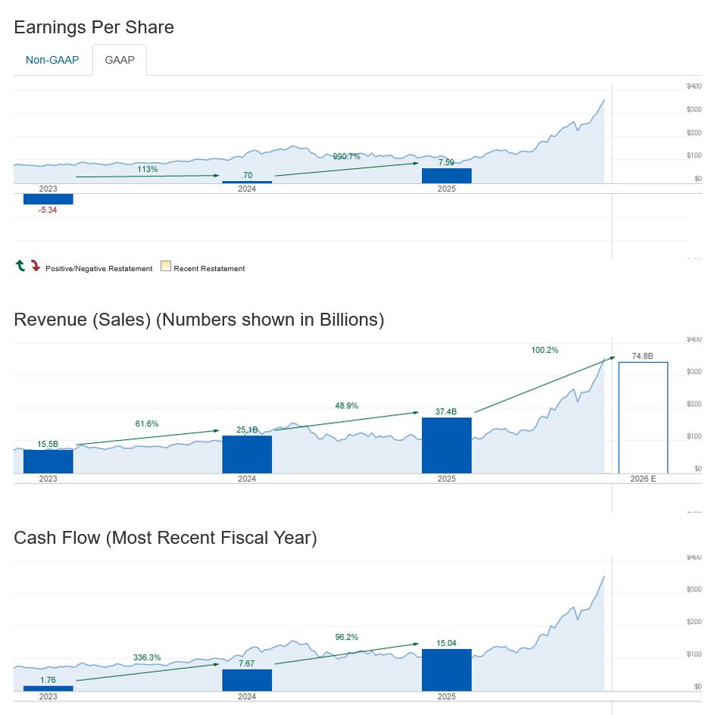Click the 2023 EPS bar labeled -5.34

pyautogui.click(x=48, y=198)
